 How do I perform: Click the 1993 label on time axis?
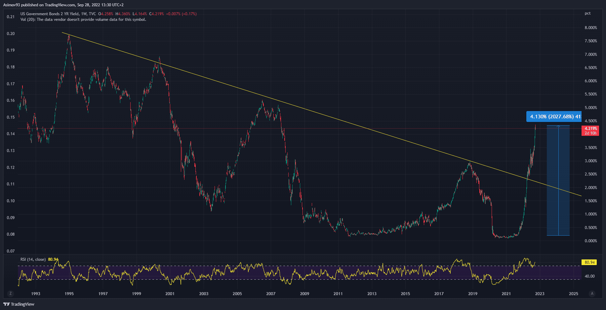tap(36, 293)
